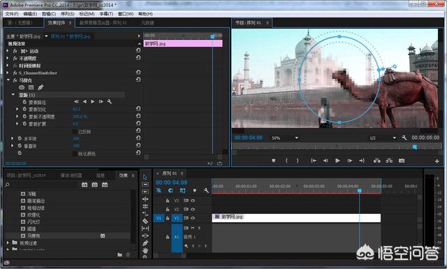Toggle the 马赛克 fx effect switch

pos(15,80)
